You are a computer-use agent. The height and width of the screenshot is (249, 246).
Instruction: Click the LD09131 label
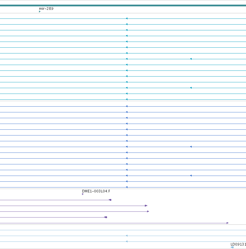238,244
